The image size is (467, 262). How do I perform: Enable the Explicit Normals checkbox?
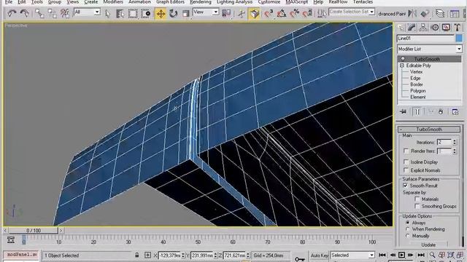pyautogui.click(x=406, y=170)
